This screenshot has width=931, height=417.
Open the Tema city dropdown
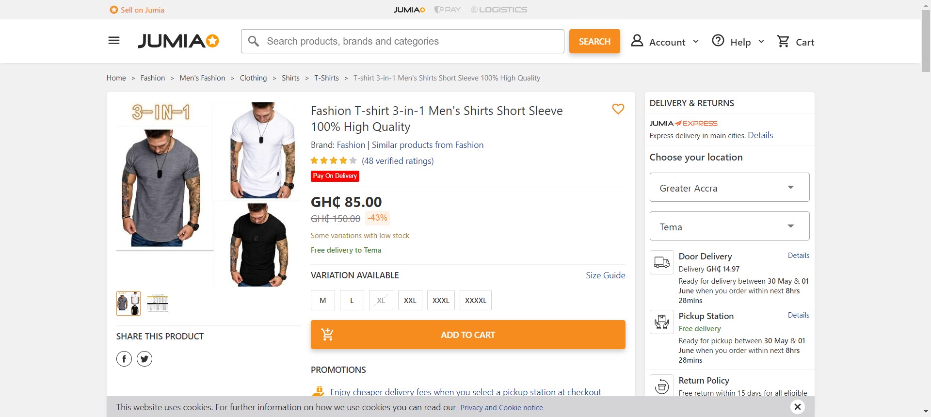[729, 226]
